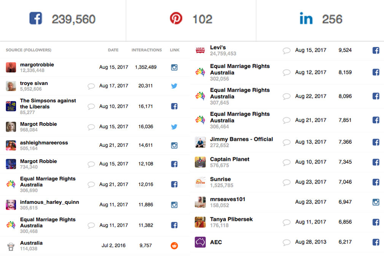Open the Facebook link for AEC
Viewport: 384px width, 256px height.
pyautogui.click(x=376, y=242)
